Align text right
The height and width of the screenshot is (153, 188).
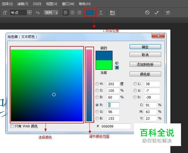tap(79, 13)
